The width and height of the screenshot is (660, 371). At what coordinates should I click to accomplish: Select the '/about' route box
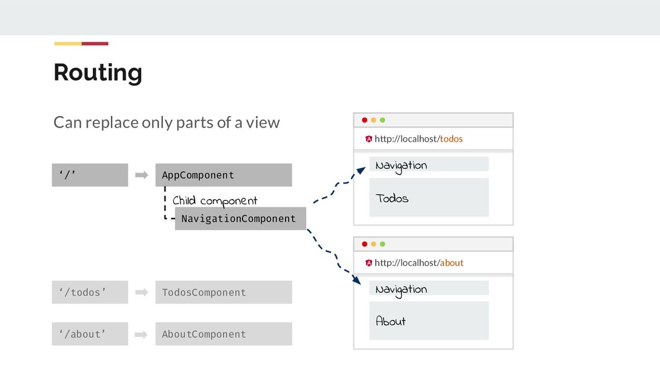click(90, 334)
